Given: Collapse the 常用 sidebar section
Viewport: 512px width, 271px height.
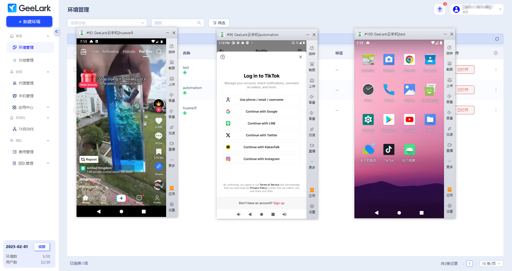Looking at the screenshot, I should point(48,36).
